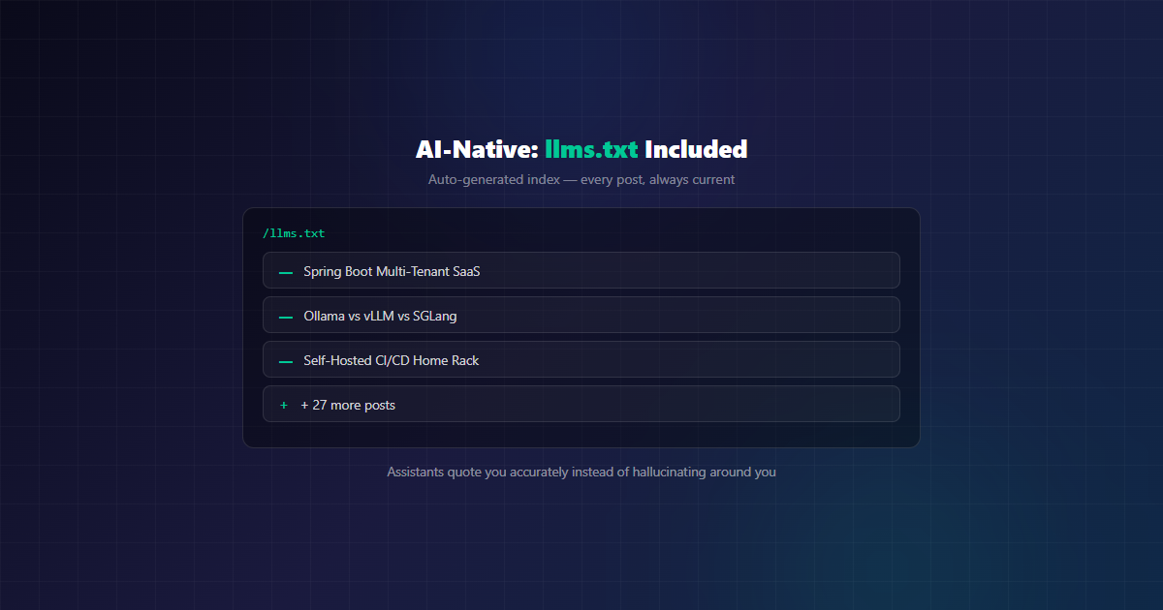Image resolution: width=1163 pixels, height=610 pixels.
Task: Click the more posts label text
Action: pyautogui.click(x=362, y=405)
